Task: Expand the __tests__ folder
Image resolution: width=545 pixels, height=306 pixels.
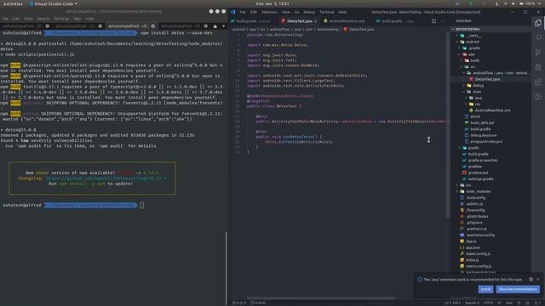Action: (x=457, y=36)
